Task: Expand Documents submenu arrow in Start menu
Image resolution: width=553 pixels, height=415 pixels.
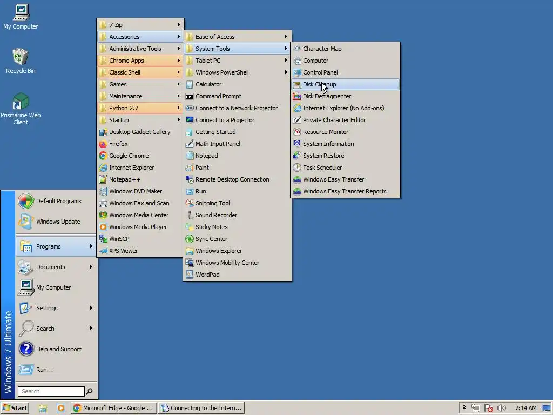Action: coord(91,267)
